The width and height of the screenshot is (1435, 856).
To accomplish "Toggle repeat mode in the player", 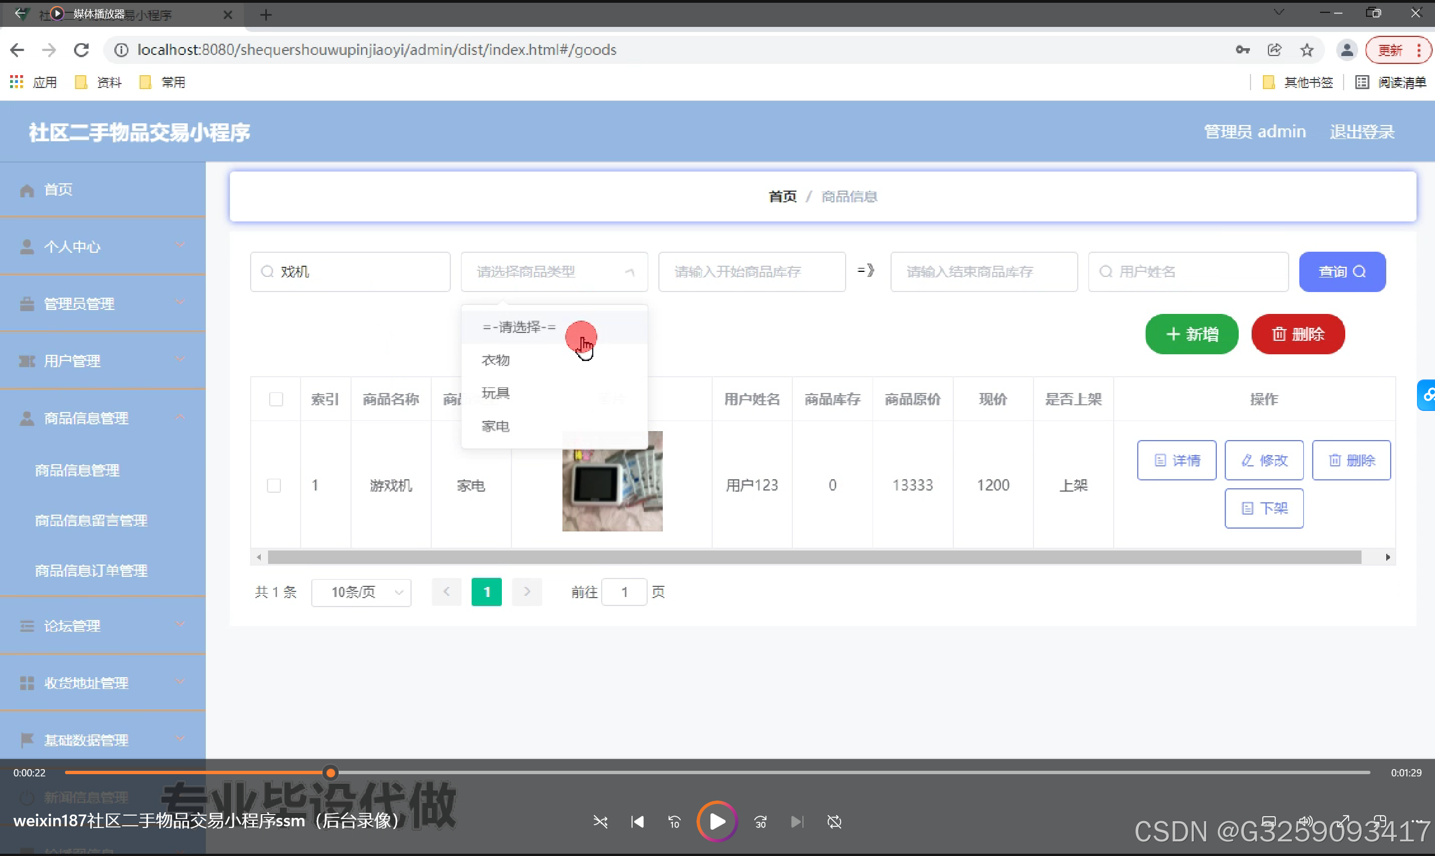I will [x=834, y=821].
